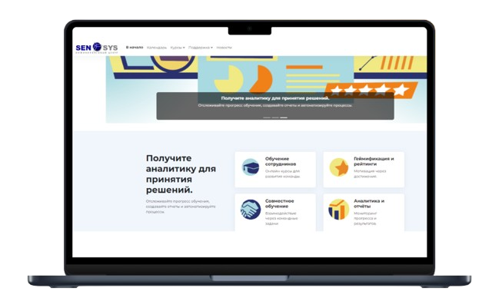The image size is (489, 301).
Task: Open the В начало home menu item
Action: click(135, 48)
